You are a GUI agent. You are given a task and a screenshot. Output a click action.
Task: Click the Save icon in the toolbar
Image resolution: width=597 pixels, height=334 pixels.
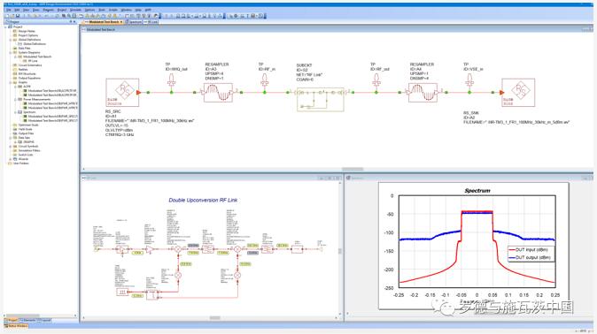click(x=18, y=16)
